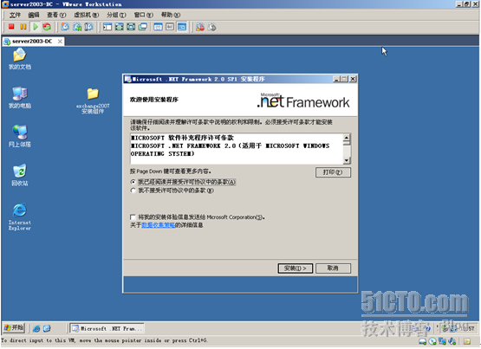481x349 pixels.
Task: Open the 查看 menu
Action: tap(56, 15)
